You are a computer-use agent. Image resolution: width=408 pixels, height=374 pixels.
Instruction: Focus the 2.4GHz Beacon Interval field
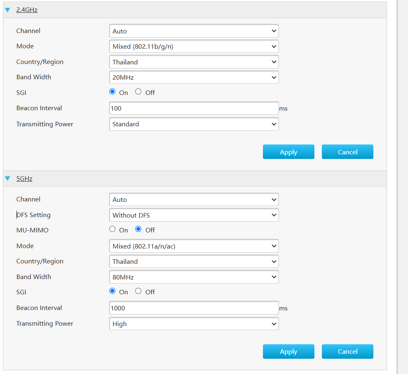(x=194, y=108)
